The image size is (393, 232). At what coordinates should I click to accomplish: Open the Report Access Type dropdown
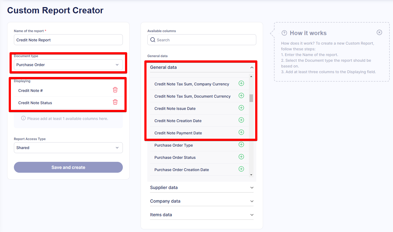tap(68, 148)
